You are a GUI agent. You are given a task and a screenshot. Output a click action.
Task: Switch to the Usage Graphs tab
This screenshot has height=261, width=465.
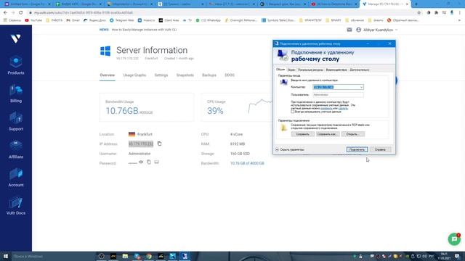134,75
